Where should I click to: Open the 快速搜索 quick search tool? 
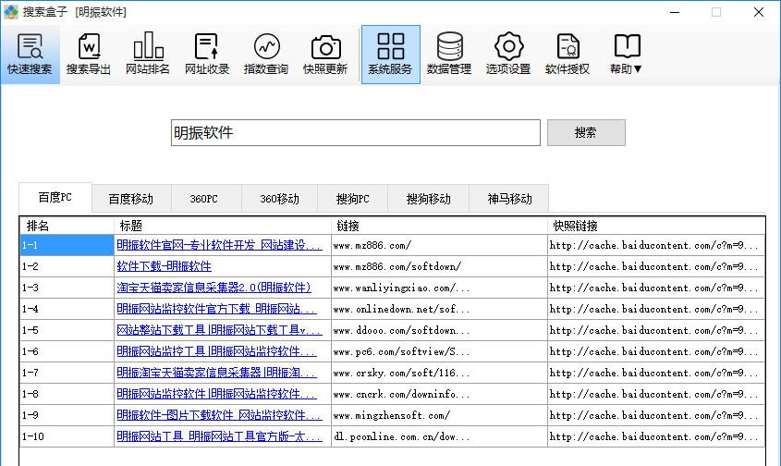tap(30, 55)
